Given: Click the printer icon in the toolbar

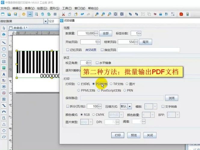Looking at the screenshot, I should click(30, 14).
